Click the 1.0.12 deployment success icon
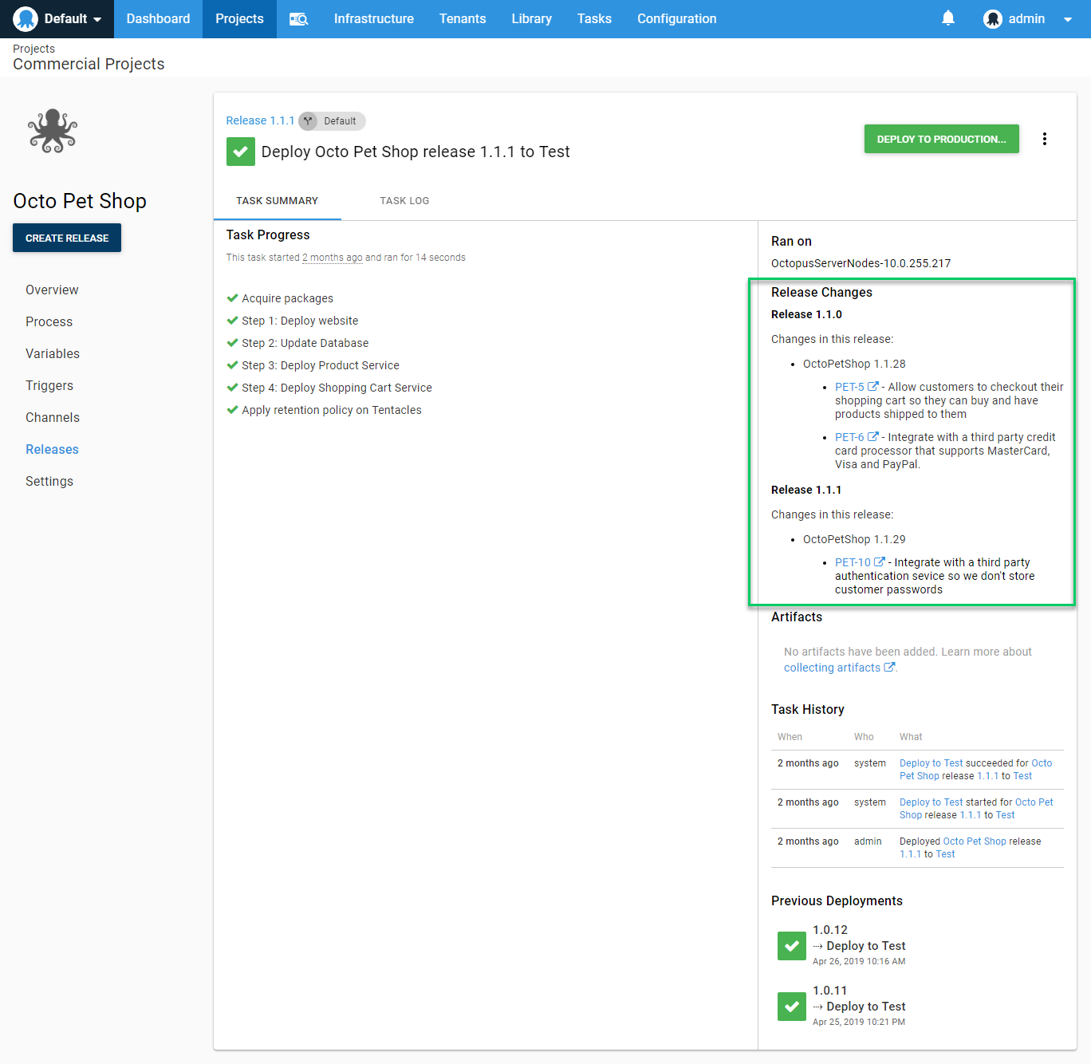The width and height of the screenshot is (1091, 1064). (x=791, y=946)
